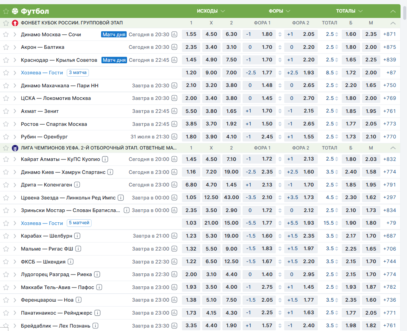Favorite the Фонбет Кубок России league

(6, 23)
